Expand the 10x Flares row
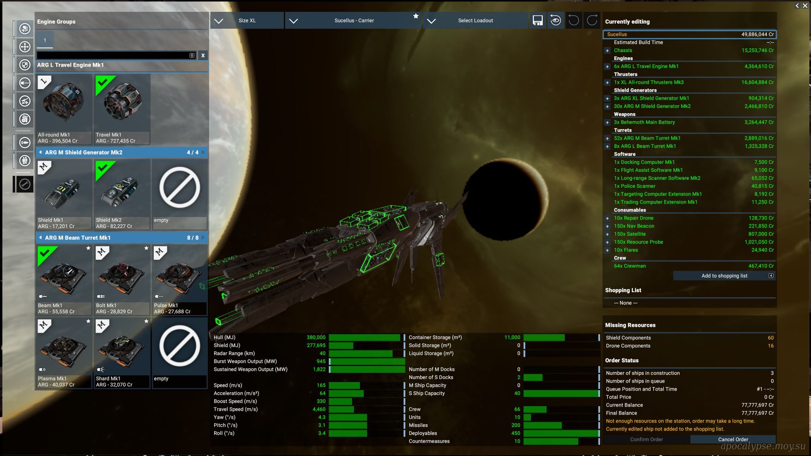This screenshot has width=811, height=456. [x=607, y=250]
